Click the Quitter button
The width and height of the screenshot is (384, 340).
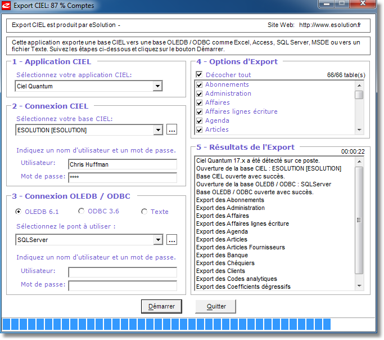click(x=216, y=306)
